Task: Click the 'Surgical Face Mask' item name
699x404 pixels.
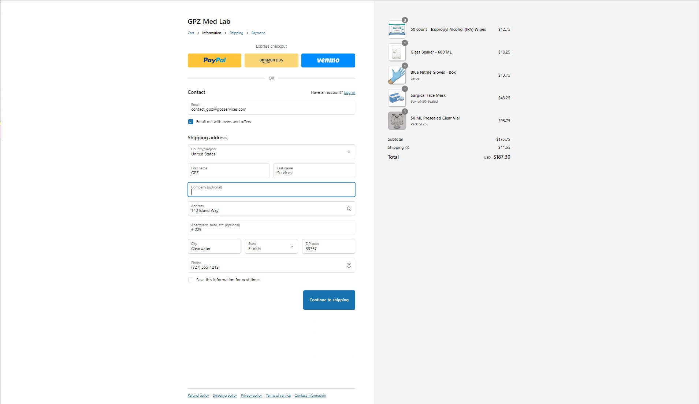Action: point(428,95)
